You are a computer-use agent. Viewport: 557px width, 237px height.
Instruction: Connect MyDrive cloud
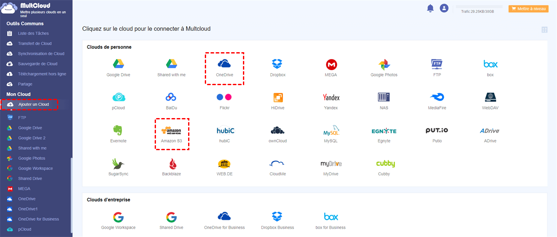tap(331, 167)
